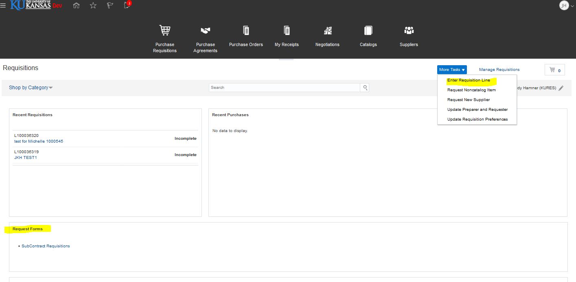The image size is (576, 282).
Task: Open notifications bell with badge
Action: coord(127,5)
